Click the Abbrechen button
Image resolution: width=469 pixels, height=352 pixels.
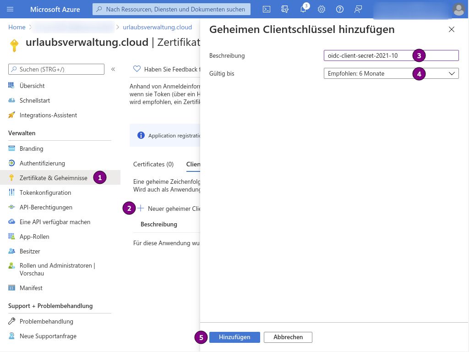tap(288, 337)
